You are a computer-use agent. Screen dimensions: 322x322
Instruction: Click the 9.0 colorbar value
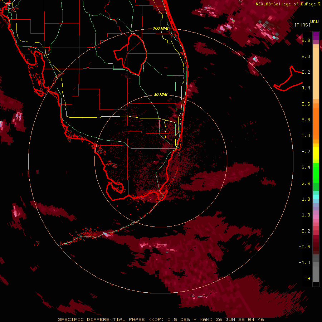coord(306,56)
